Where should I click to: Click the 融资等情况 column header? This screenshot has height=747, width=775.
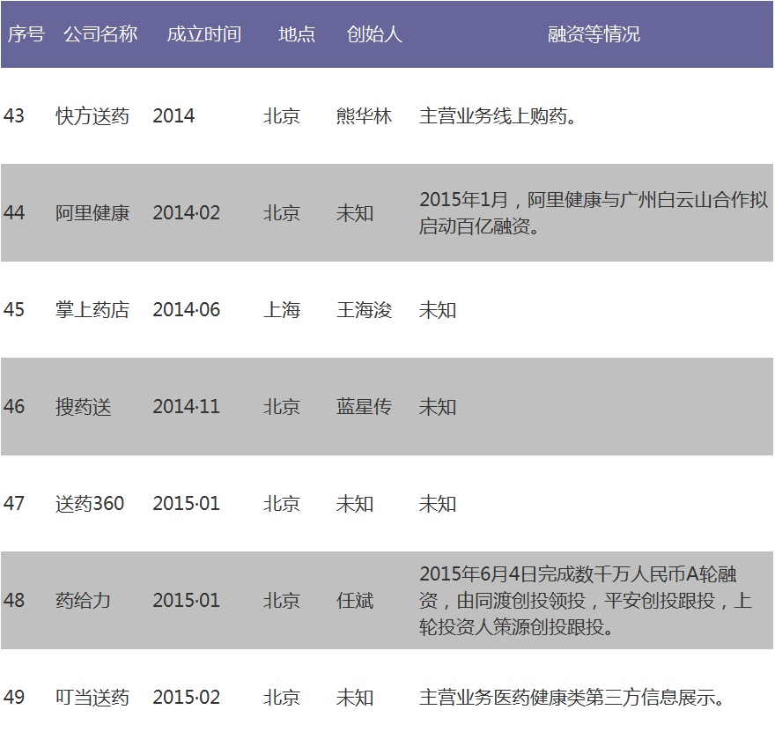594,34
